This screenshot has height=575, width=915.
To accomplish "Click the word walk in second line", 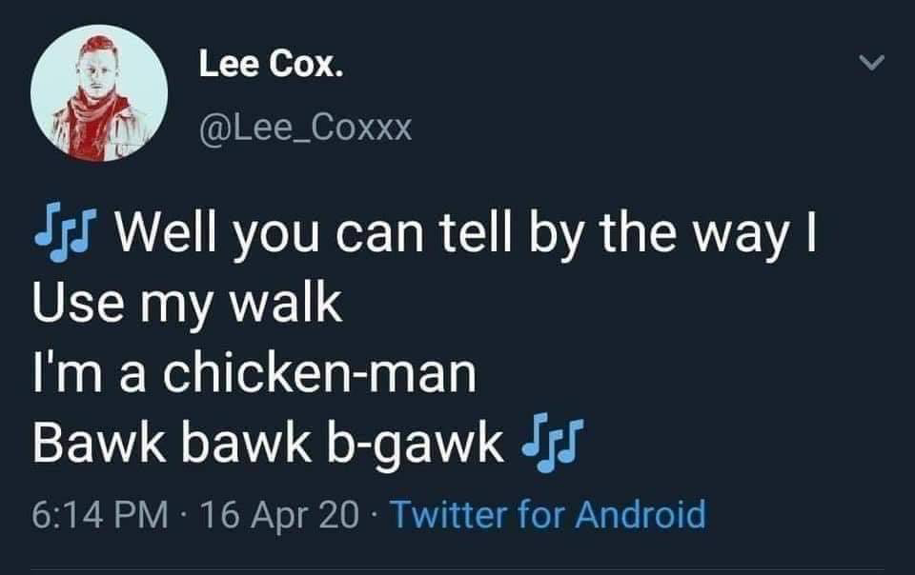I will pos(285,302).
